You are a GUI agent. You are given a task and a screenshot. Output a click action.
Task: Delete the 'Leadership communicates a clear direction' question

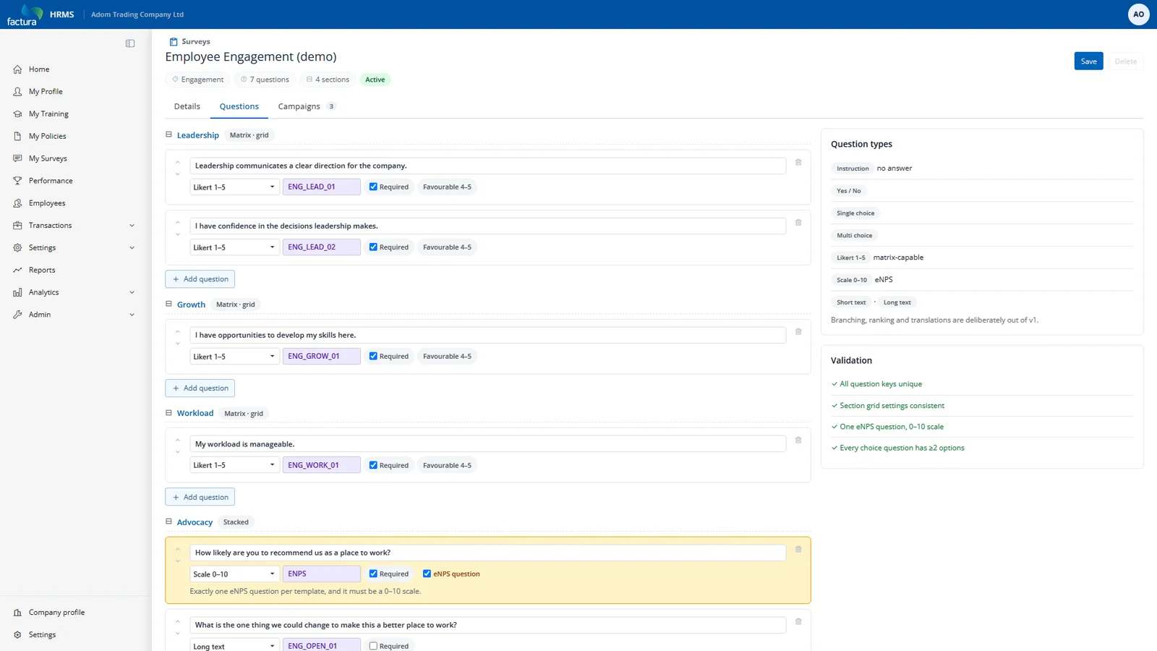(x=798, y=162)
